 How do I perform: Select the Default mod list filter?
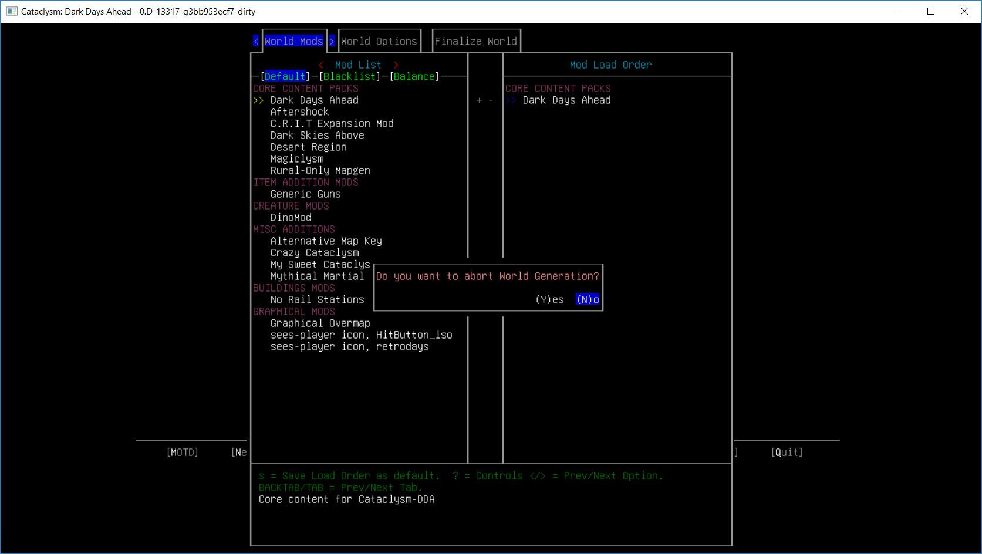(x=285, y=76)
